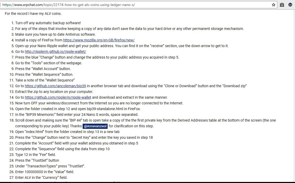Click step 20 about the “Secret Key” change button
Image resolution: width=295 pixels, height=183 pixels.
point(84,137)
